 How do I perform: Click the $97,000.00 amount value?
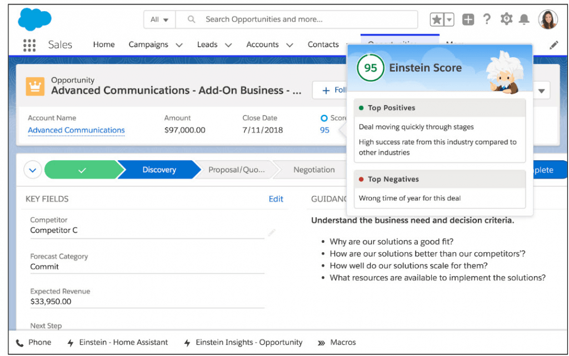pyautogui.click(x=184, y=130)
